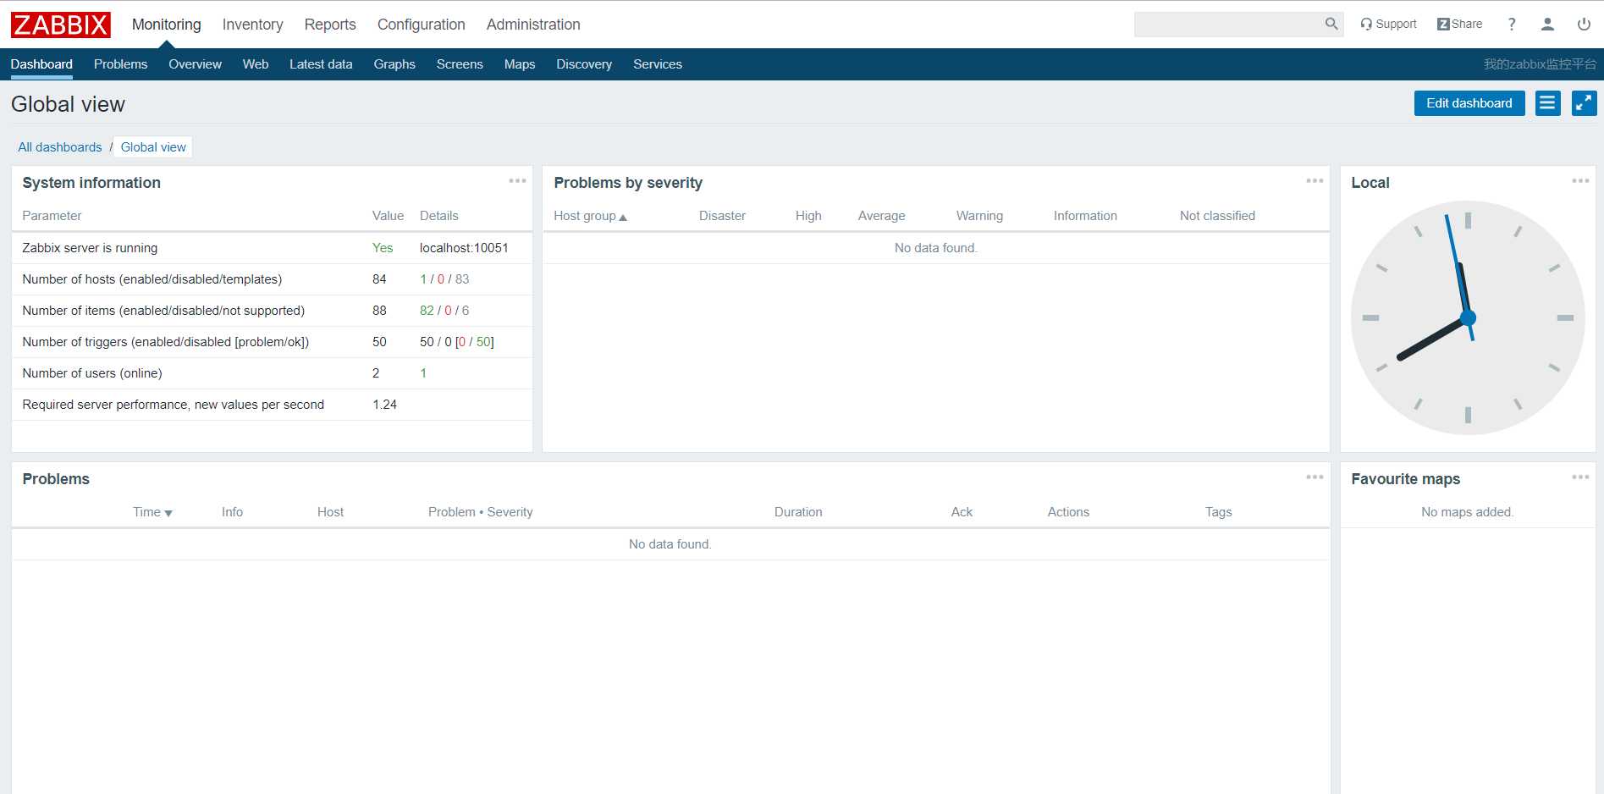Image resolution: width=1604 pixels, height=794 pixels.
Task: Open the dashboard actions list icon
Action: (1548, 103)
